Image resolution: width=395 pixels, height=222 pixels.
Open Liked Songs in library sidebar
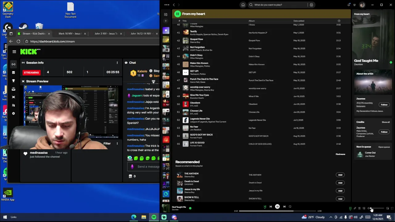click(166, 31)
